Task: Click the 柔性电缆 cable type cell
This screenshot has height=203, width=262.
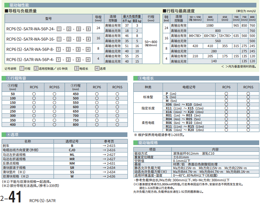Action: click(x=148, y=123)
